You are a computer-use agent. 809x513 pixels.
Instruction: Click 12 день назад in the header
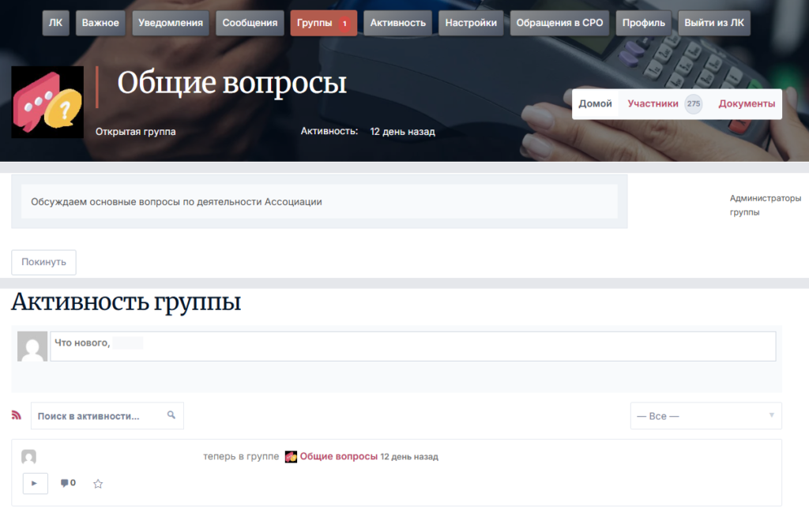[402, 132]
